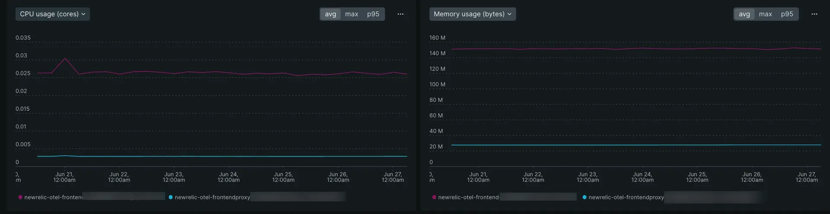Viewport: 830px width, 214px height.
Task: Click Jun 26 12:00am label on Memory chart
Action: click(752, 177)
